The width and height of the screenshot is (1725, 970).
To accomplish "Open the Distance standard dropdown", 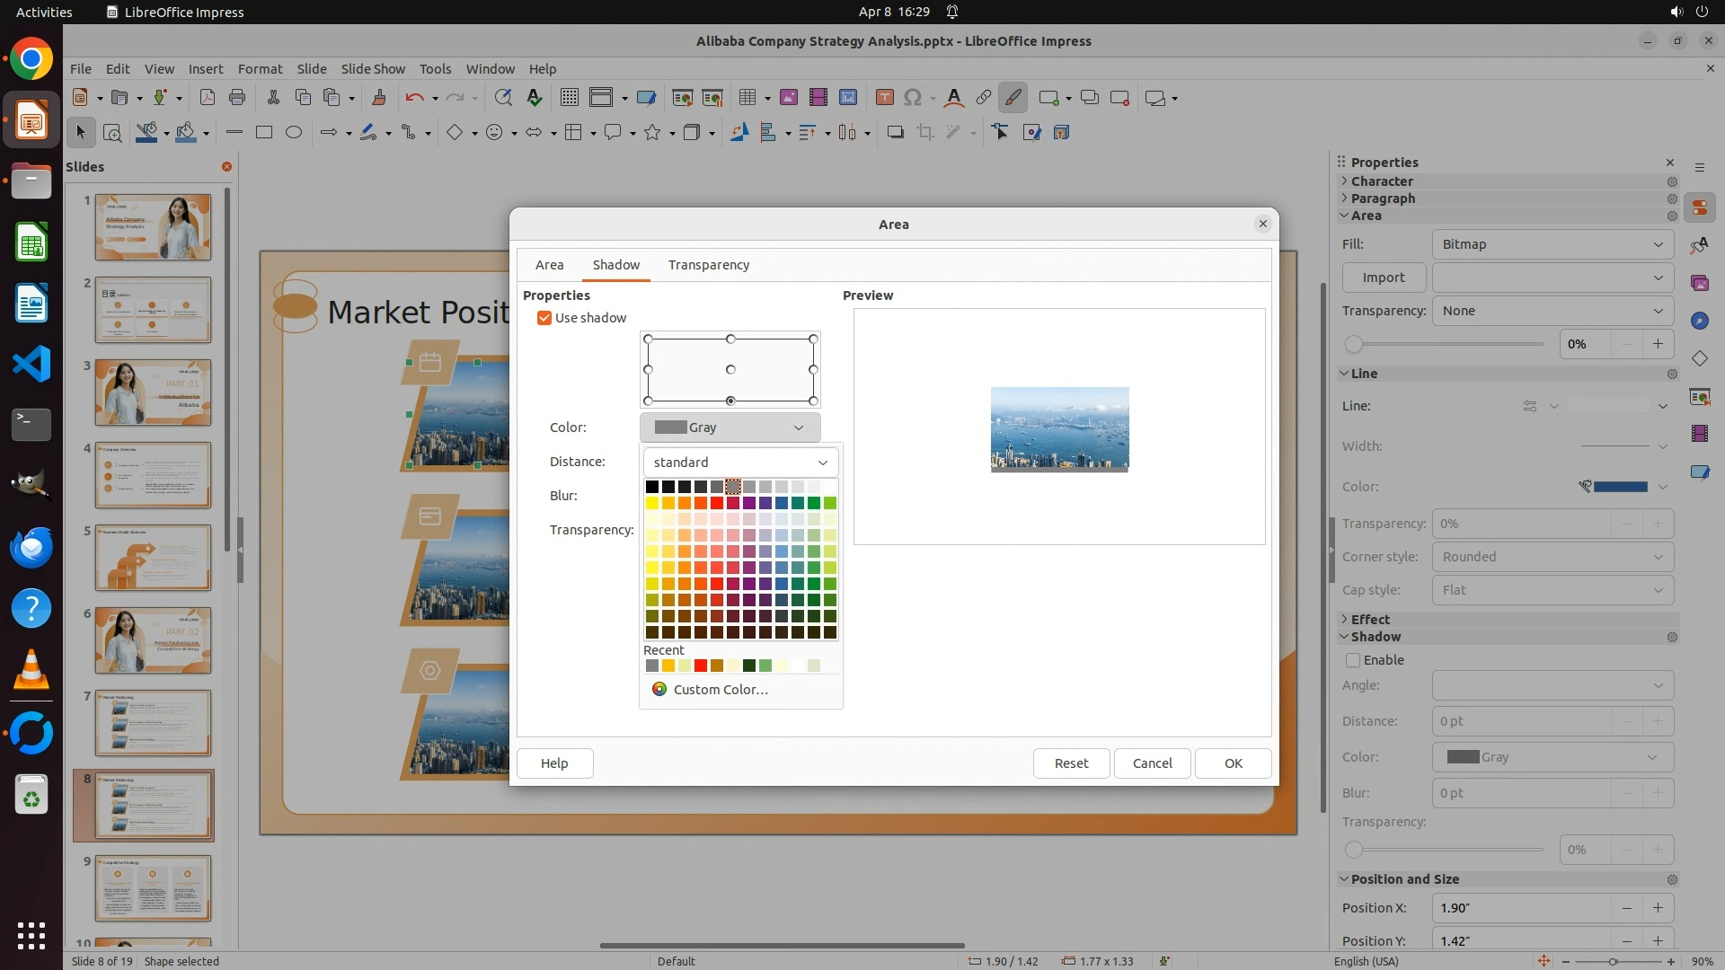I will coord(740,463).
